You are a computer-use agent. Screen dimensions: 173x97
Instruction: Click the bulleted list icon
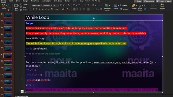click(74, 5)
